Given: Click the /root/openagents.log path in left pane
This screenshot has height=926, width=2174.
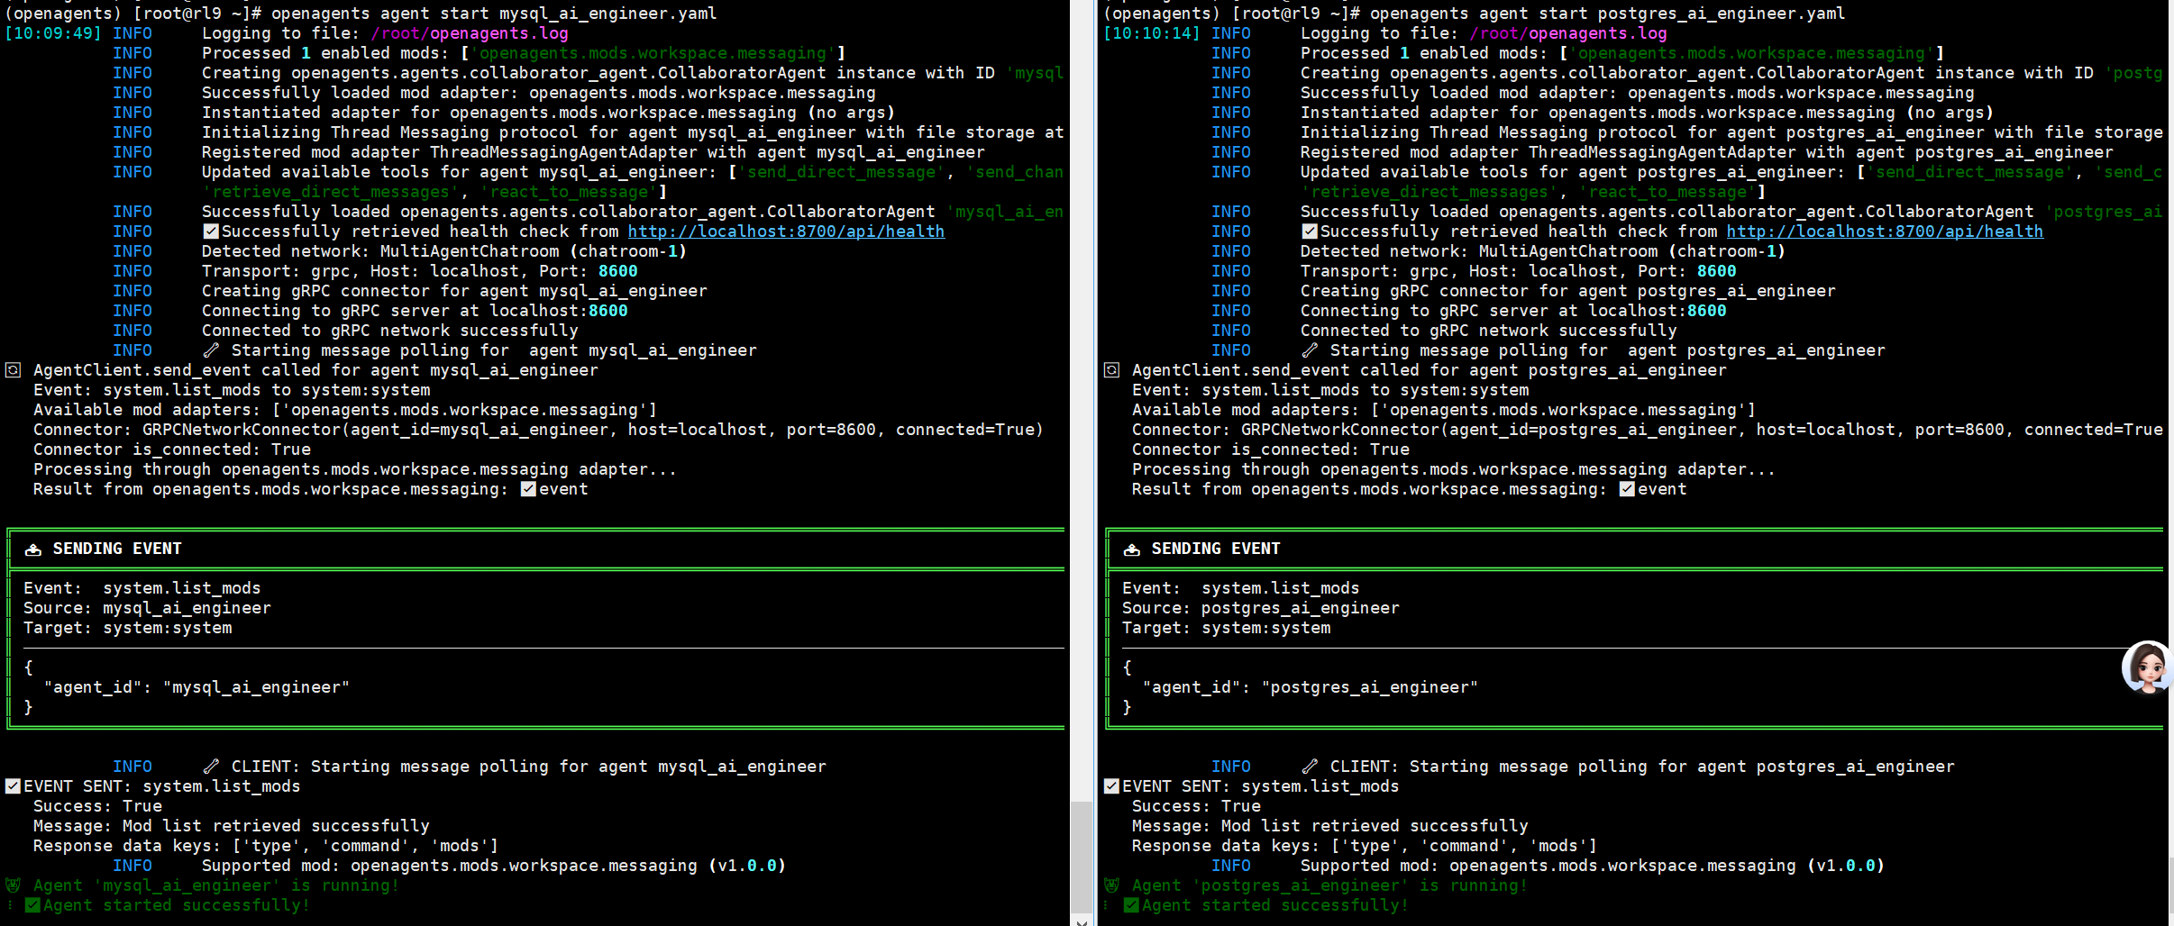Looking at the screenshot, I should tap(470, 33).
